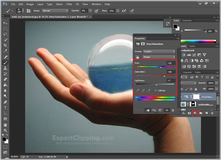Open the Master channel dropdown

pos(159,57)
